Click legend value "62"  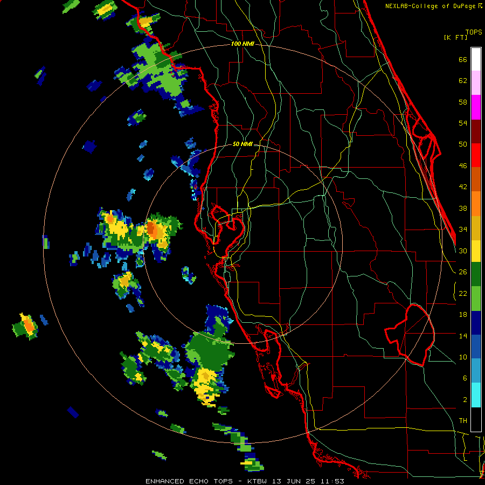463,81
